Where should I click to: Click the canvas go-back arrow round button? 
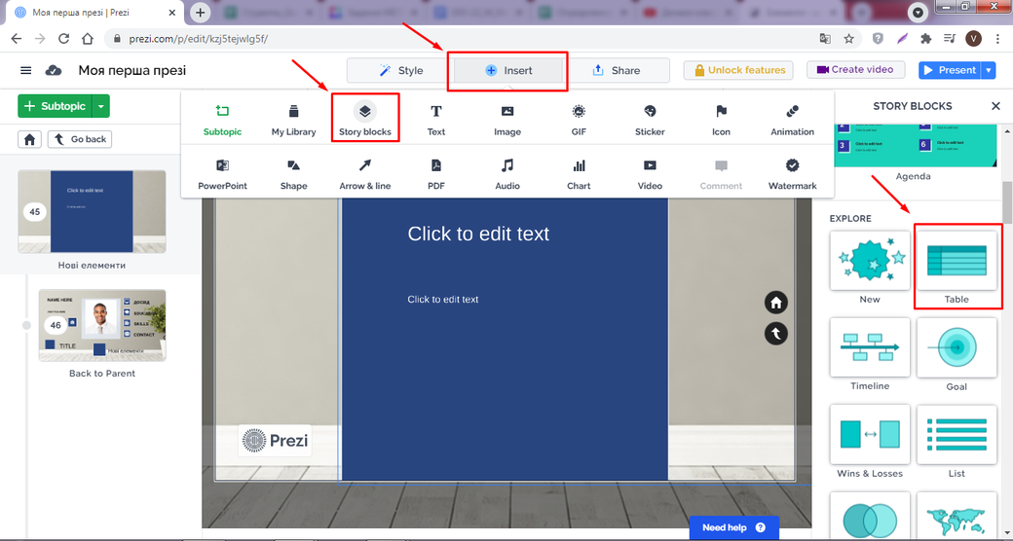coord(776,333)
